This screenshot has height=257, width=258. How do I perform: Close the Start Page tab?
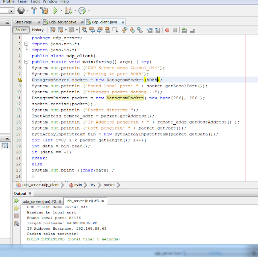pos(39,22)
